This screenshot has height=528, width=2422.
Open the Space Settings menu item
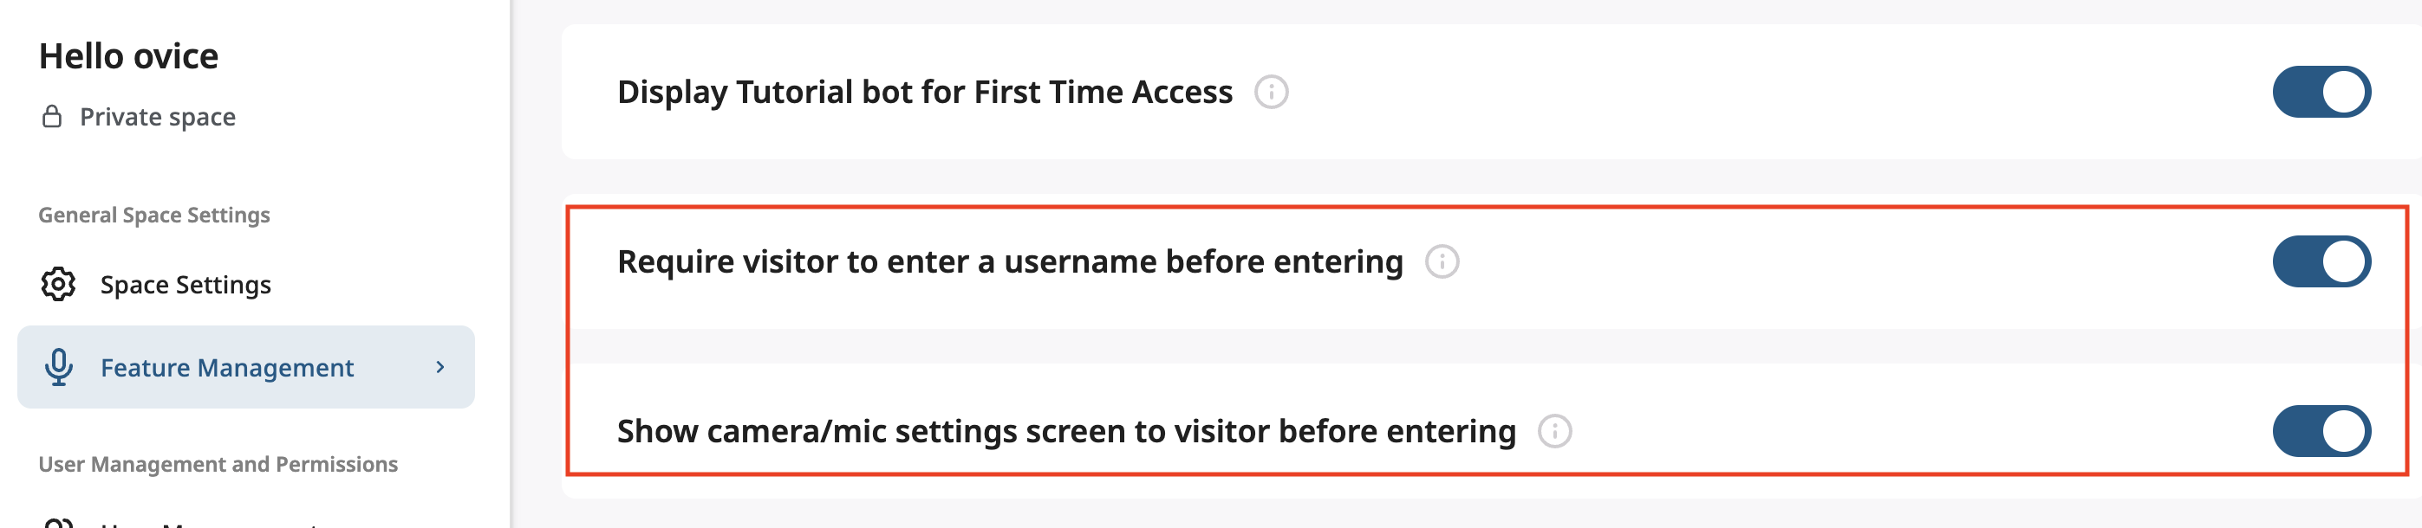(186, 285)
